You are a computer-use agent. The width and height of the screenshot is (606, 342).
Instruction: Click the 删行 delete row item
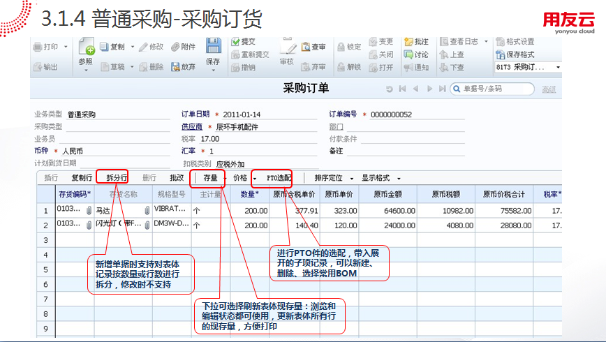(149, 178)
